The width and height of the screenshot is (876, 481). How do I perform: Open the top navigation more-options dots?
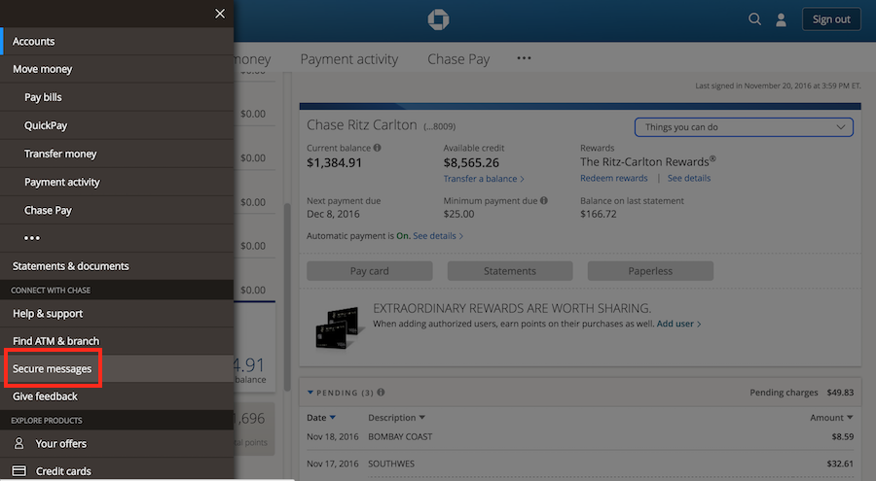click(524, 58)
